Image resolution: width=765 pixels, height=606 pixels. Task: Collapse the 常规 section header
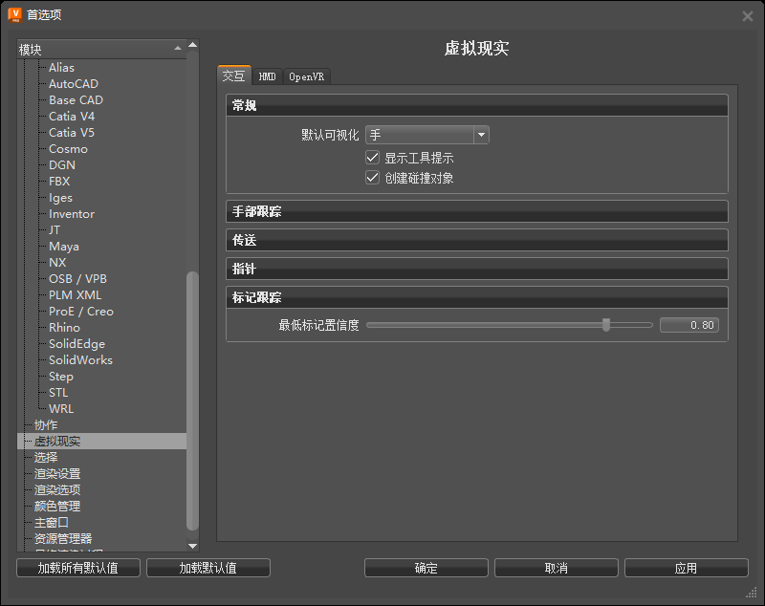(x=476, y=105)
